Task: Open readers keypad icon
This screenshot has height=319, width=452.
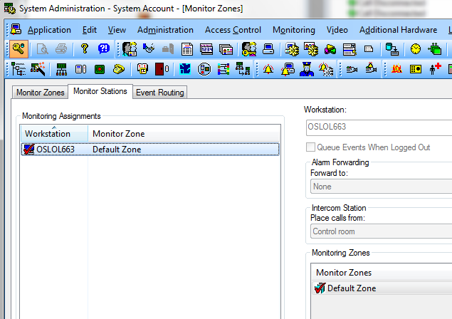Action: coord(80,69)
